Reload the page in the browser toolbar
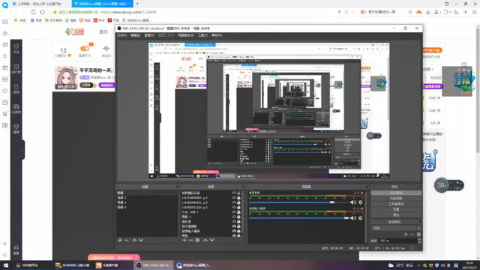The image size is (480, 270). [x=34, y=12]
